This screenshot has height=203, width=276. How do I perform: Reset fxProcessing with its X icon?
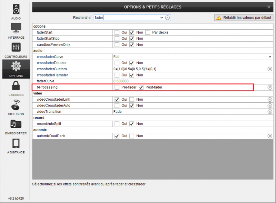[x=270, y=87]
